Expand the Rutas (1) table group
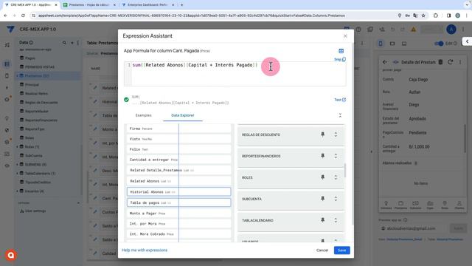472x266 pixels. pos(18,147)
